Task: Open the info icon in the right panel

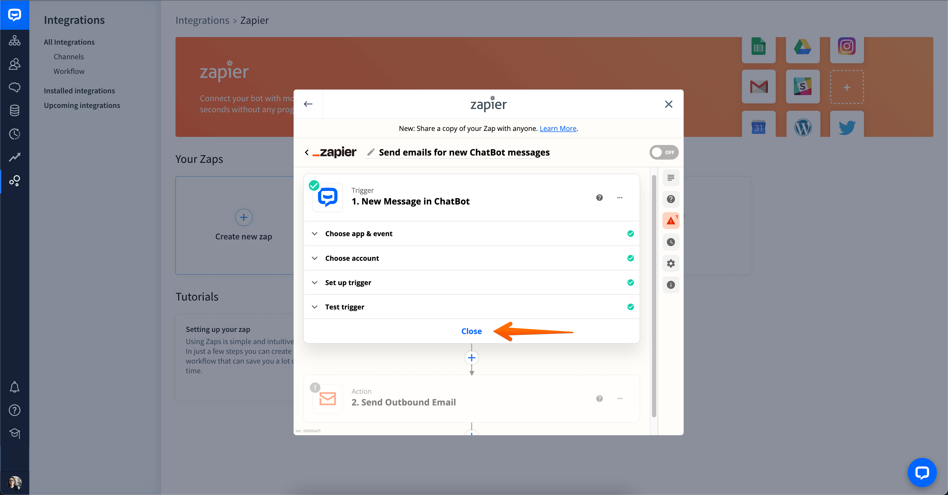Action: [x=671, y=285]
